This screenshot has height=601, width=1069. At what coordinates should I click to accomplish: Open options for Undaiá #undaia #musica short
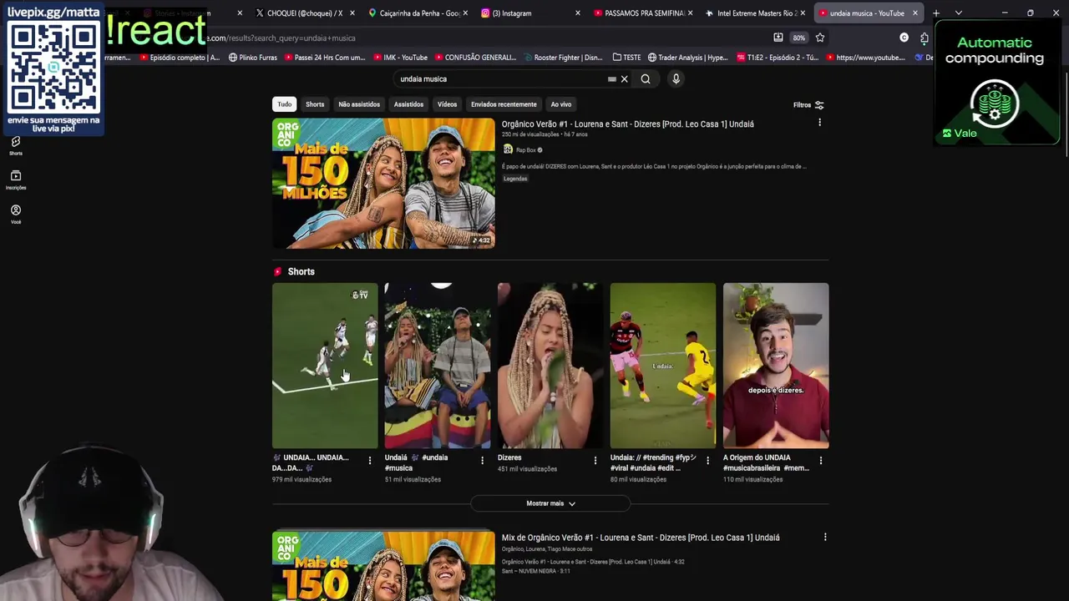coord(482,460)
